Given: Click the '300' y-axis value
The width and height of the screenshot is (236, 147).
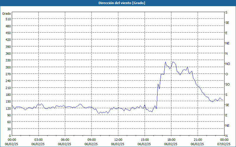Looking at the screenshot, I should pos(8,67).
